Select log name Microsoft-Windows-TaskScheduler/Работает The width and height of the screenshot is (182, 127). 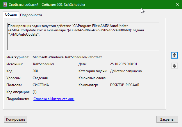pos(67,57)
